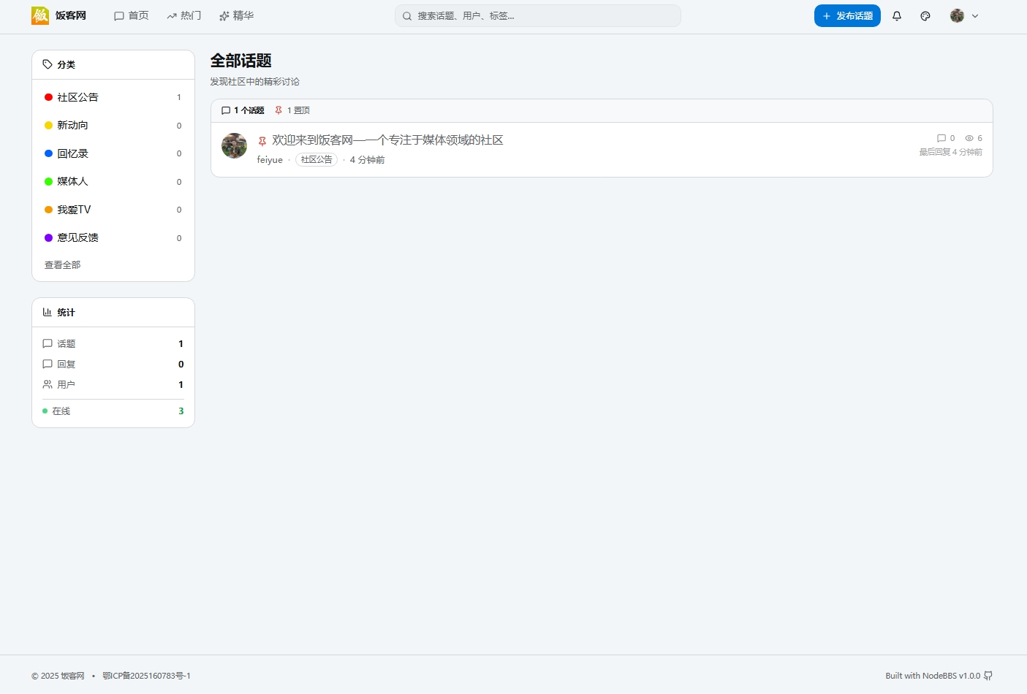1027x694 pixels.
Task: Click the 饭客网 site logo icon
Action: point(40,15)
